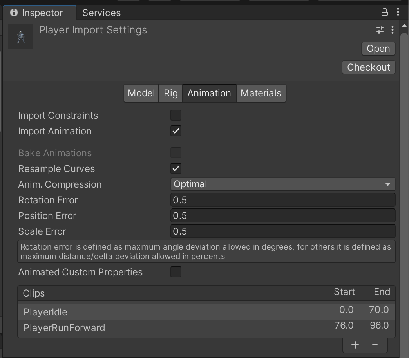Remove selected clip with minus icon
Screen dimensions: 409x358
[x=375, y=345]
